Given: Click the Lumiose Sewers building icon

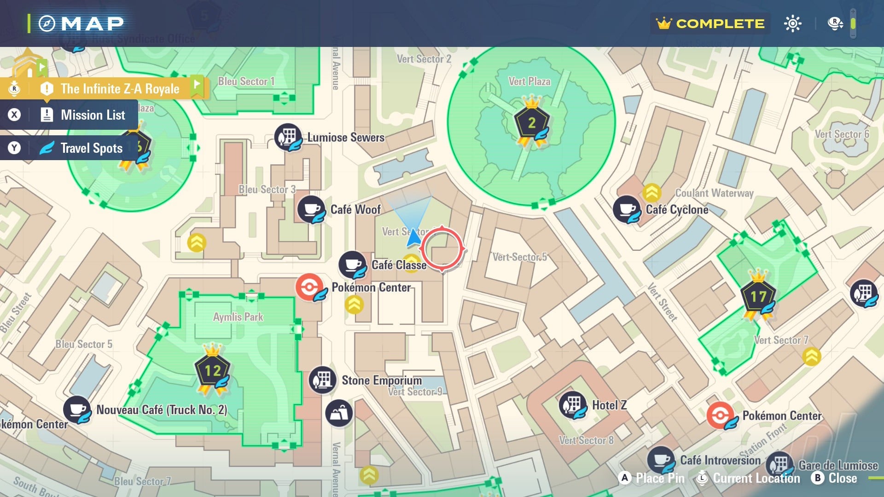Looking at the screenshot, I should click(x=288, y=137).
